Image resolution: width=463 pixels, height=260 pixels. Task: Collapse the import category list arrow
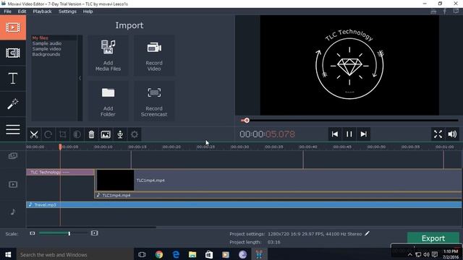(80, 78)
